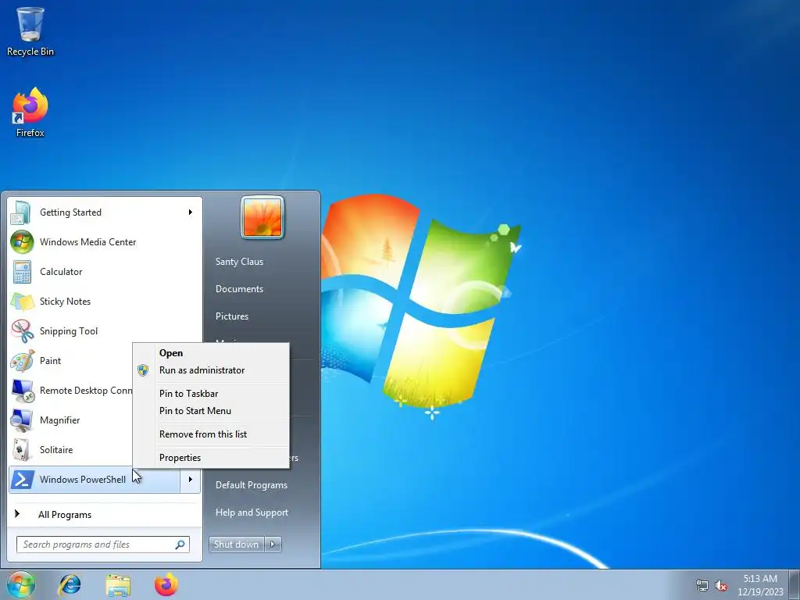Open Windows Explorer from the taskbar
Viewport: 800px width, 600px height.
click(x=118, y=585)
